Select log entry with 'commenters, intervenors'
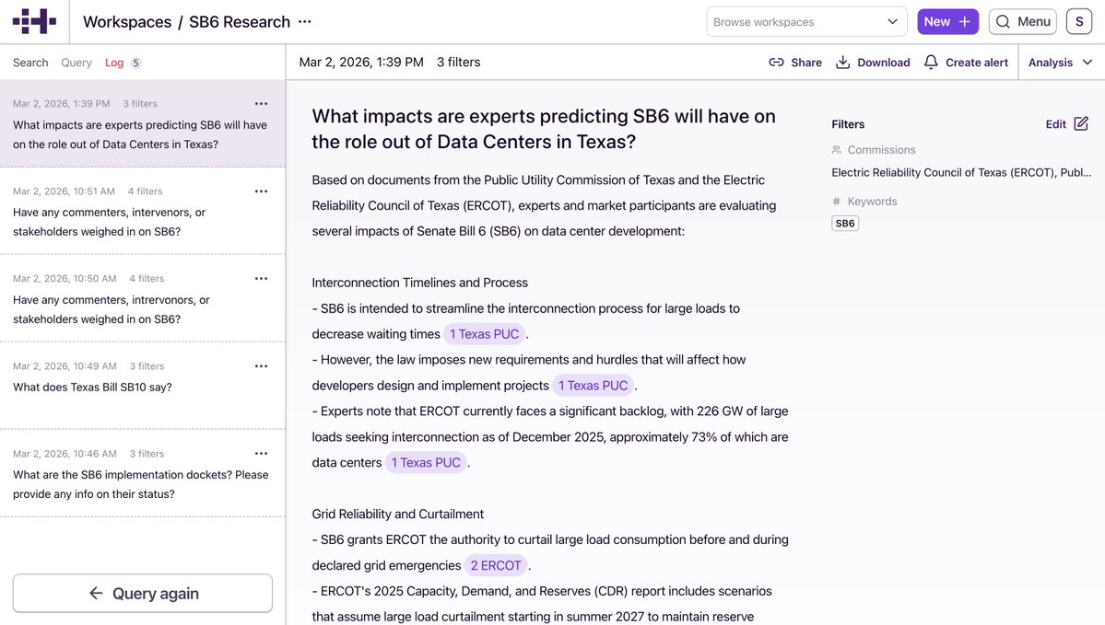Viewport: 1105px width, 625px height. 142,211
